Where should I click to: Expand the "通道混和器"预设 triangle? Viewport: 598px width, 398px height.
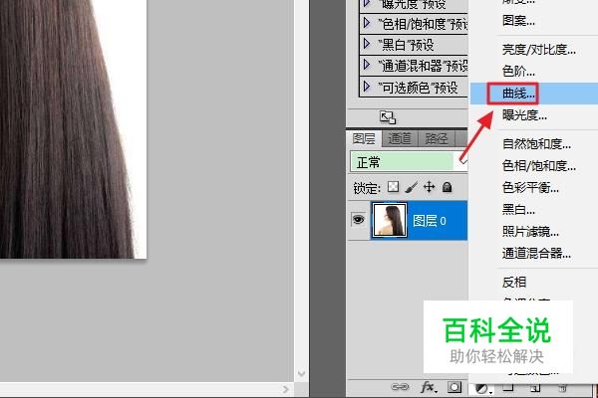tap(367, 65)
